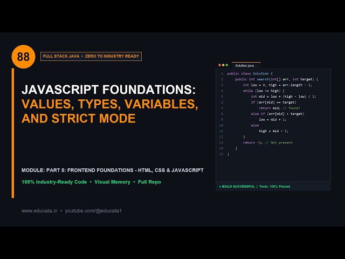Click the 'int low = 0, high = arr.length - 1;' line

(x=278, y=85)
